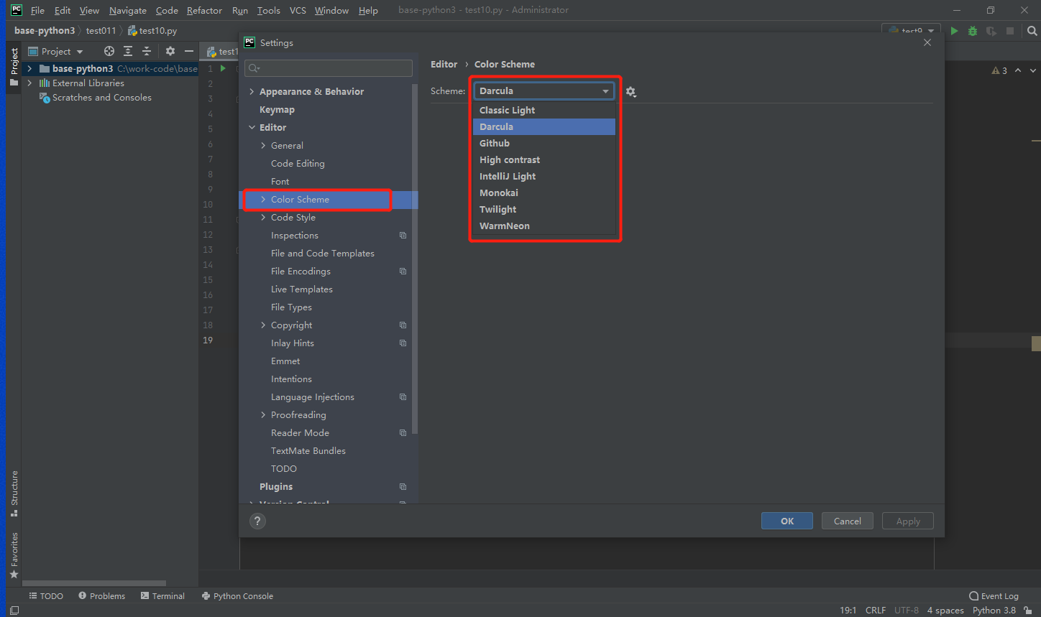Viewport: 1041px width, 617px height.
Task: Open the TODO tool window tab
Action: click(46, 596)
